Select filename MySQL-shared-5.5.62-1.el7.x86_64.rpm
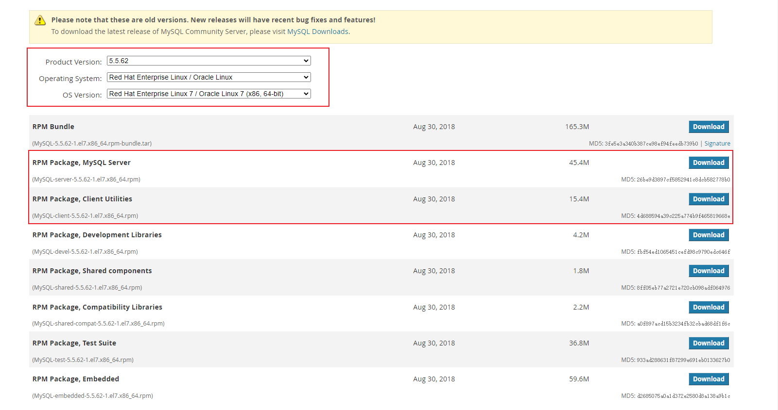This screenshot has width=778, height=410. click(87, 288)
